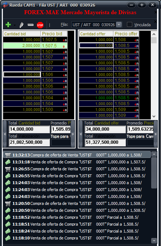Click the pencil edit order icon
The width and height of the screenshot is (161, 246).
point(21,25)
